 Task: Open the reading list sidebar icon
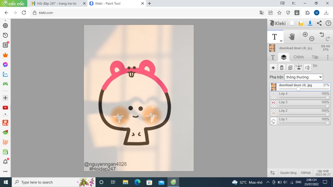5,45
